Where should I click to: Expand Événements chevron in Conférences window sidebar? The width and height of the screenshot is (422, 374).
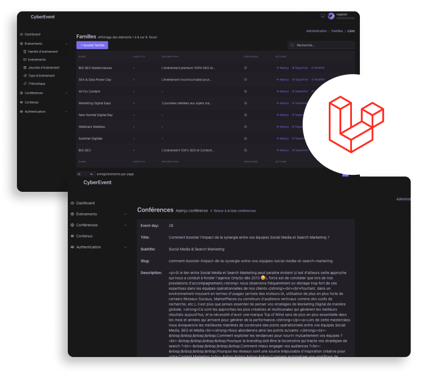point(125,214)
